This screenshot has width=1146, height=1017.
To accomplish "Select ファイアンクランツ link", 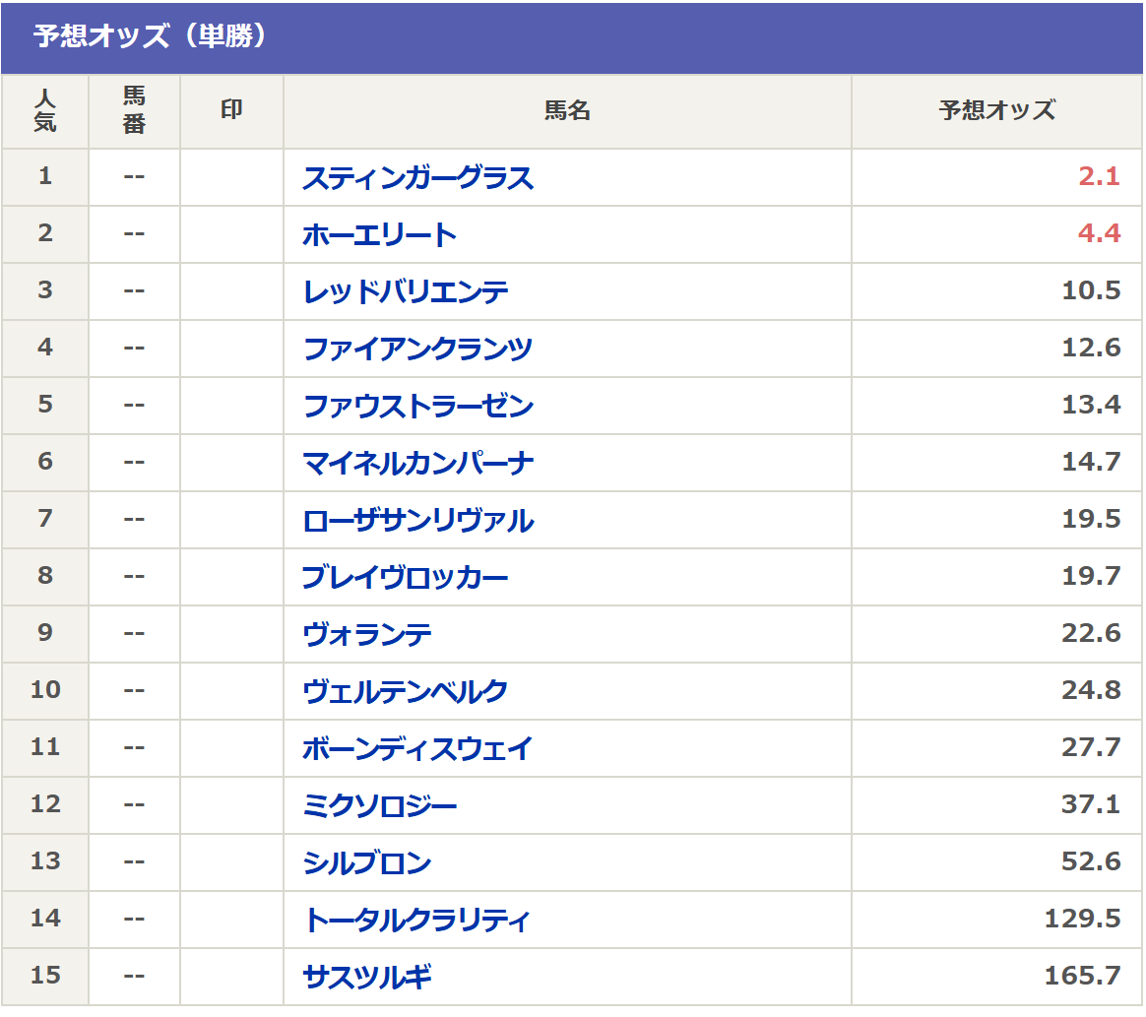I will tap(417, 350).
